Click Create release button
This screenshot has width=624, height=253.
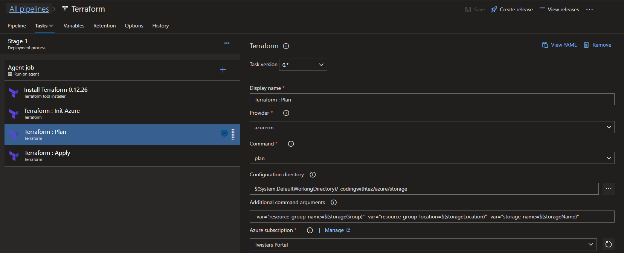(x=512, y=9)
